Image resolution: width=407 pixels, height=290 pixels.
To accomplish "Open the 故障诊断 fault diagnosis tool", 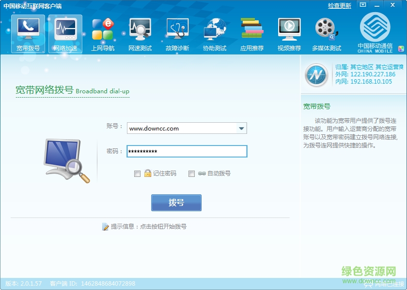I will click(x=177, y=33).
